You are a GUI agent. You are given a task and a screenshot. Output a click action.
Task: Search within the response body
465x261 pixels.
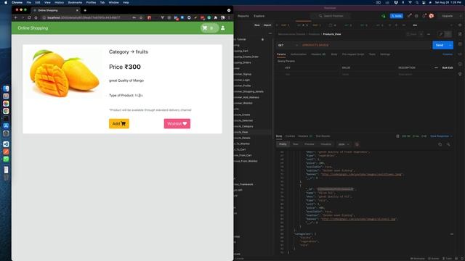click(448, 144)
